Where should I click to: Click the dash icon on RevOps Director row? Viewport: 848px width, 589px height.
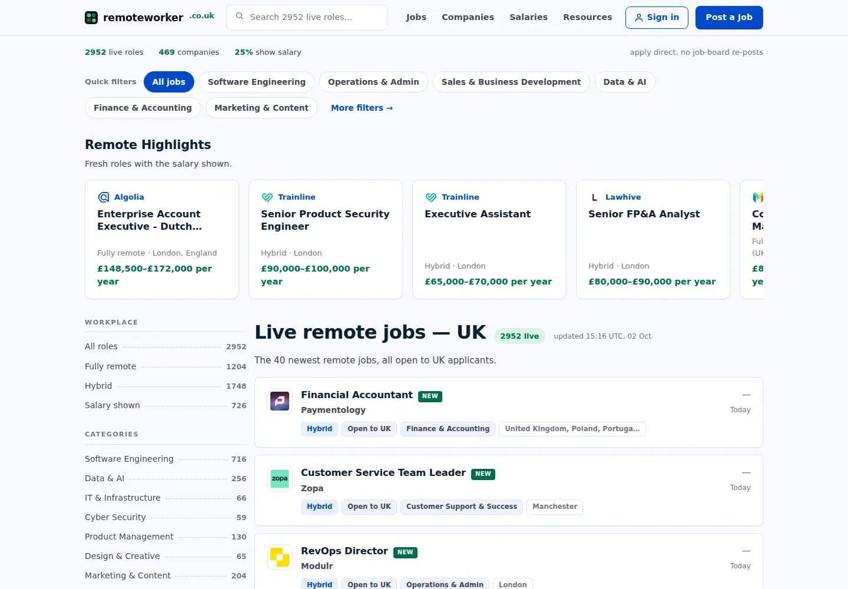(x=746, y=551)
